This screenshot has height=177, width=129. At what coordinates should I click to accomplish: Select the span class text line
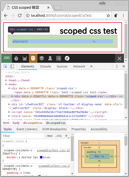[x=61, y=92]
